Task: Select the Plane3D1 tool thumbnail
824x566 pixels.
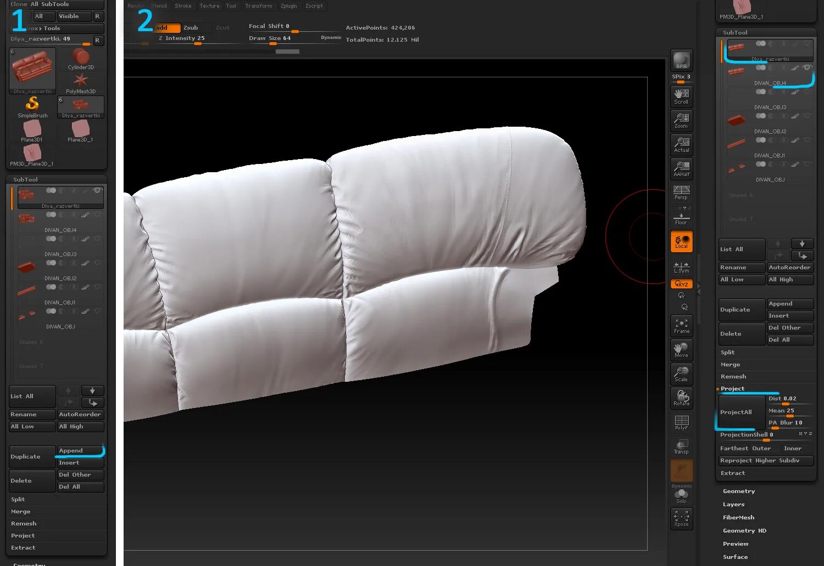Action: (32, 132)
